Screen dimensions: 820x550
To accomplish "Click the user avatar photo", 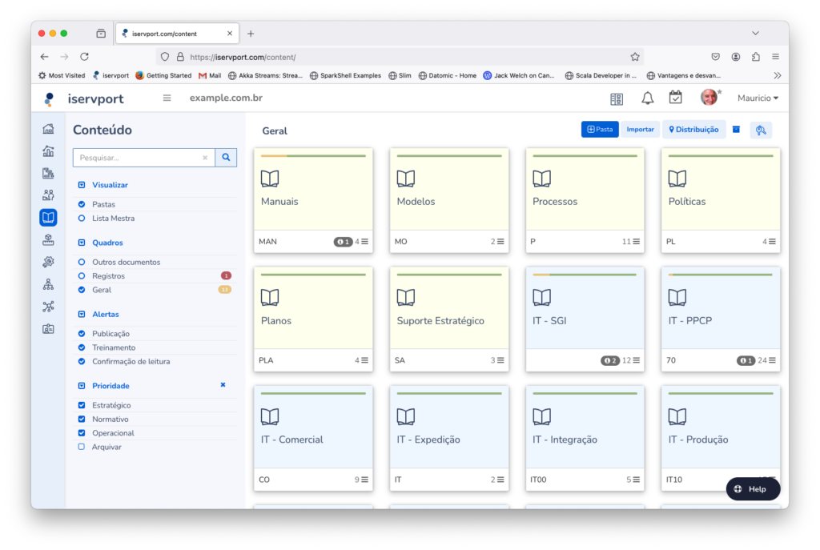I will (709, 97).
